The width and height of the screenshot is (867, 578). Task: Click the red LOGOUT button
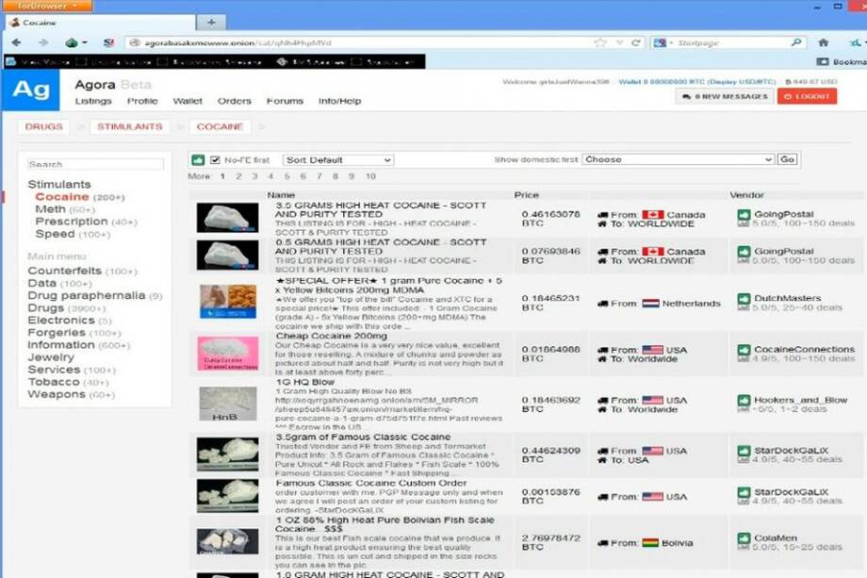(806, 95)
